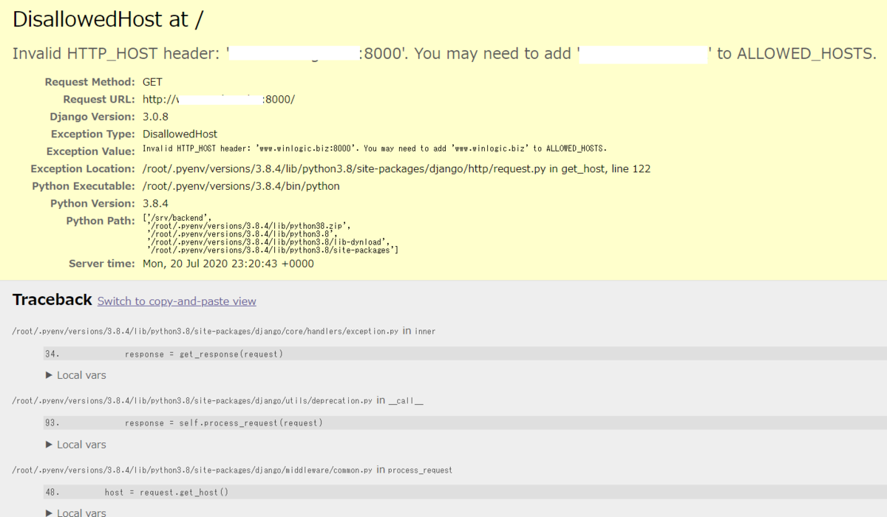The width and height of the screenshot is (887, 517).
Task: Click Exception Type value DisallowedHost
Action: [180, 134]
